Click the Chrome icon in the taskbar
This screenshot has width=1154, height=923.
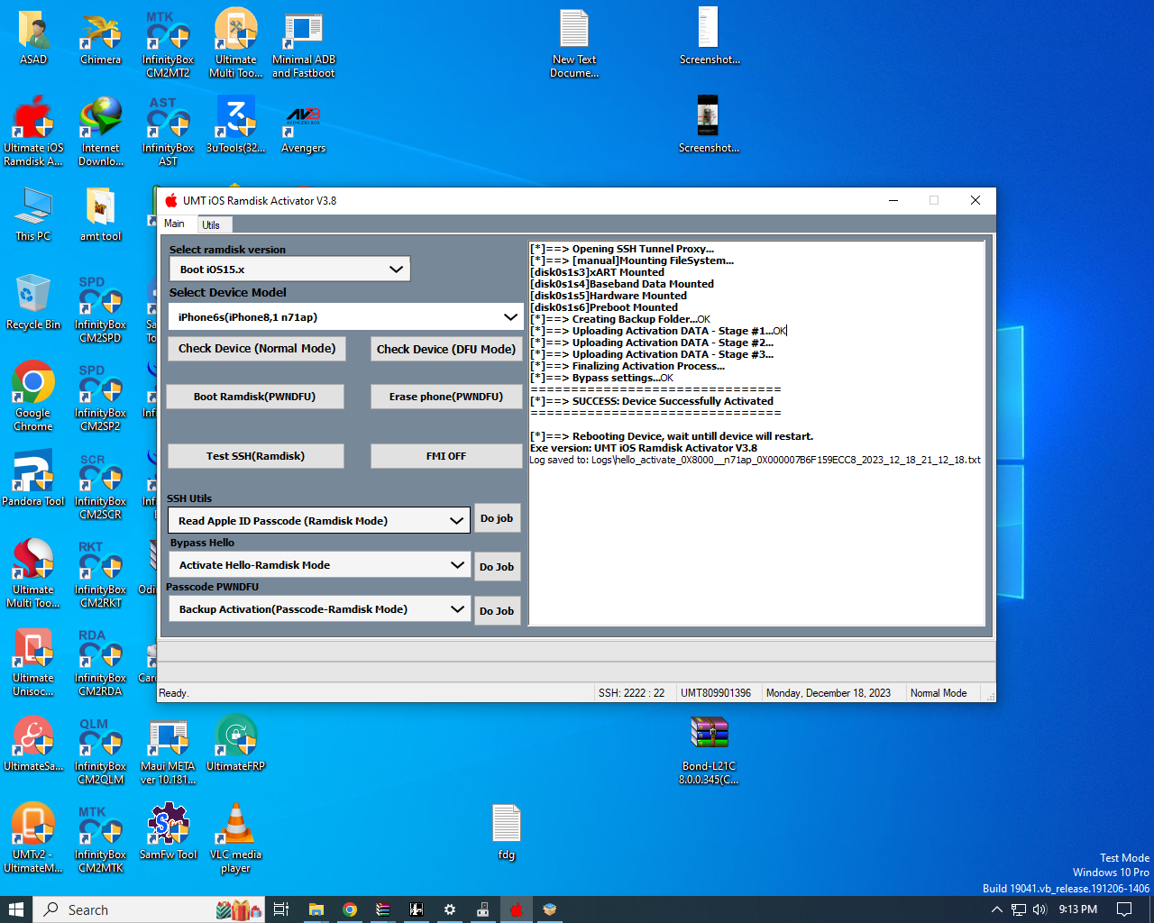coord(350,909)
